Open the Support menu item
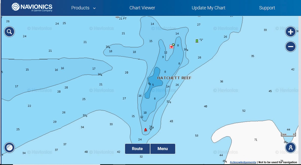The height and width of the screenshot is (165, 301). tap(267, 8)
